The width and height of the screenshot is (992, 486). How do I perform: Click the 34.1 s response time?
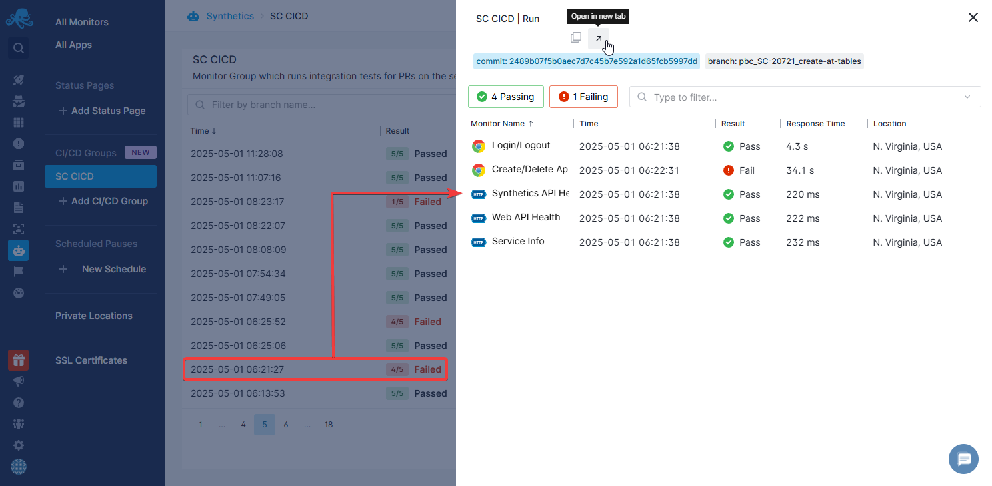tap(800, 170)
